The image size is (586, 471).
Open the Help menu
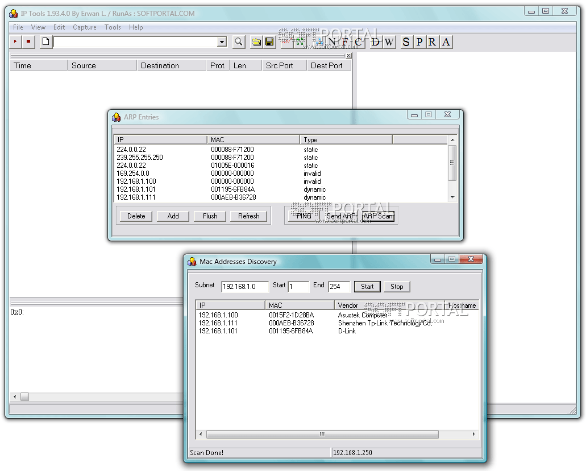[136, 27]
